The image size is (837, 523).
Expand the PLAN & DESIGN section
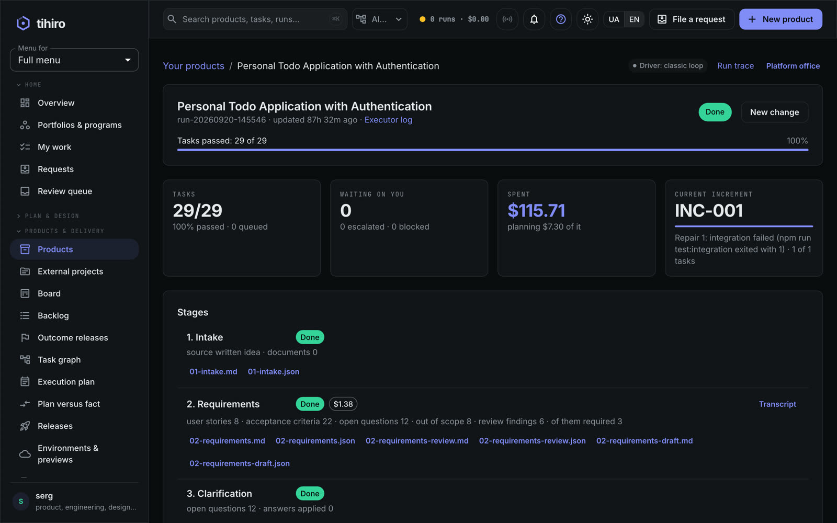coord(48,216)
